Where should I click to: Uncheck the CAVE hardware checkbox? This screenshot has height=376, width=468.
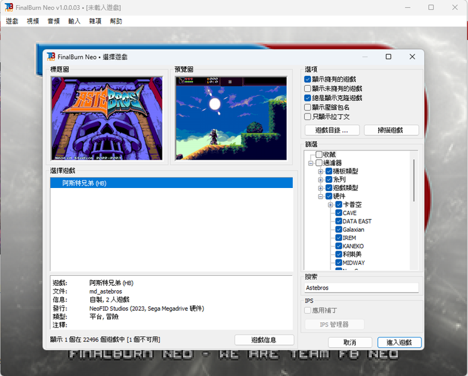[339, 213]
